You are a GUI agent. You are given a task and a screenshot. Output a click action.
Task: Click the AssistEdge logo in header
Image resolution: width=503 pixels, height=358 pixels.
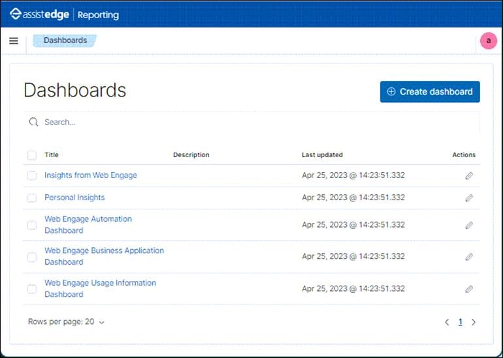tap(39, 14)
